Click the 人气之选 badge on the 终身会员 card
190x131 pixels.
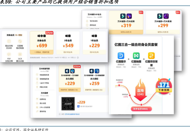click(x=49, y=33)
